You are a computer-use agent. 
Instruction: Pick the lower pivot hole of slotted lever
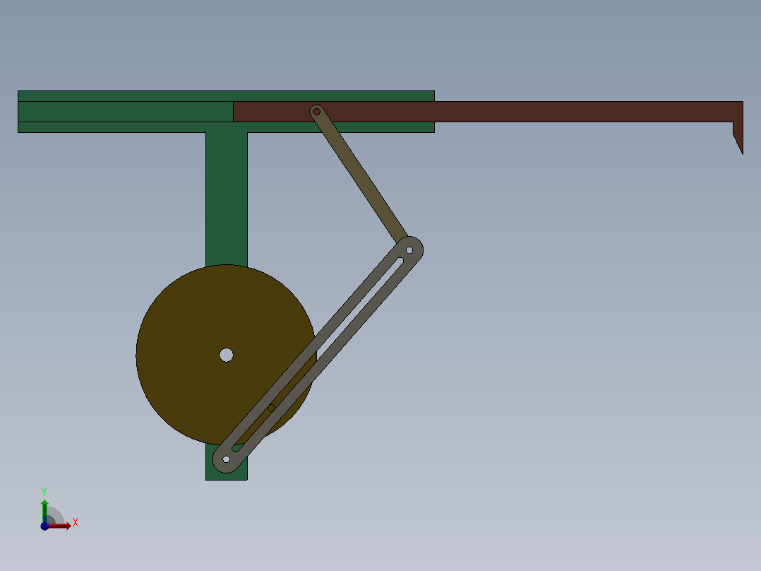tap(226, 459)
